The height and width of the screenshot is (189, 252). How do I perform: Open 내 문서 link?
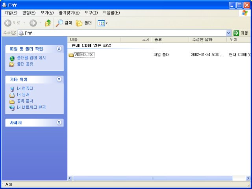pos(23,94)
